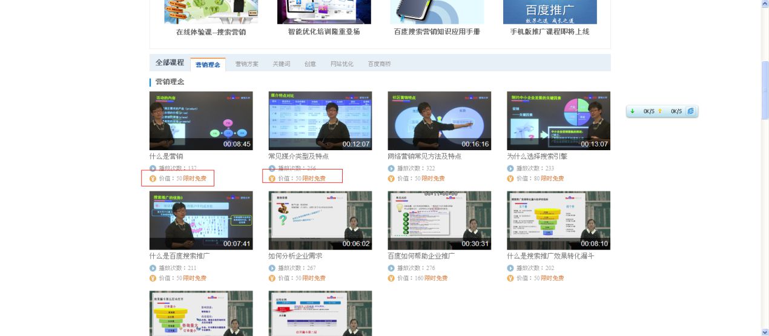
Task: Click yuan price icon under 网络营销常见方法及特点
Action: tap(391, 179)
